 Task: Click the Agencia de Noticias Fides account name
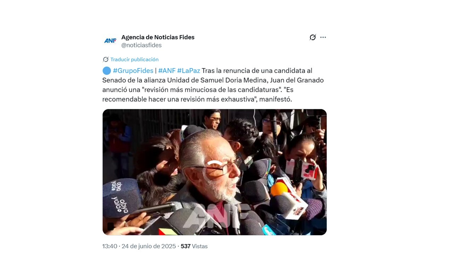point(158,37)
